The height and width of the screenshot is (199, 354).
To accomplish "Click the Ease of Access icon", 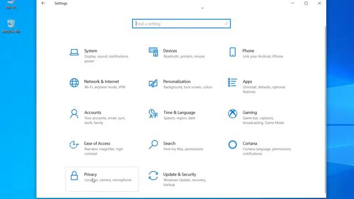I will 74,145.
